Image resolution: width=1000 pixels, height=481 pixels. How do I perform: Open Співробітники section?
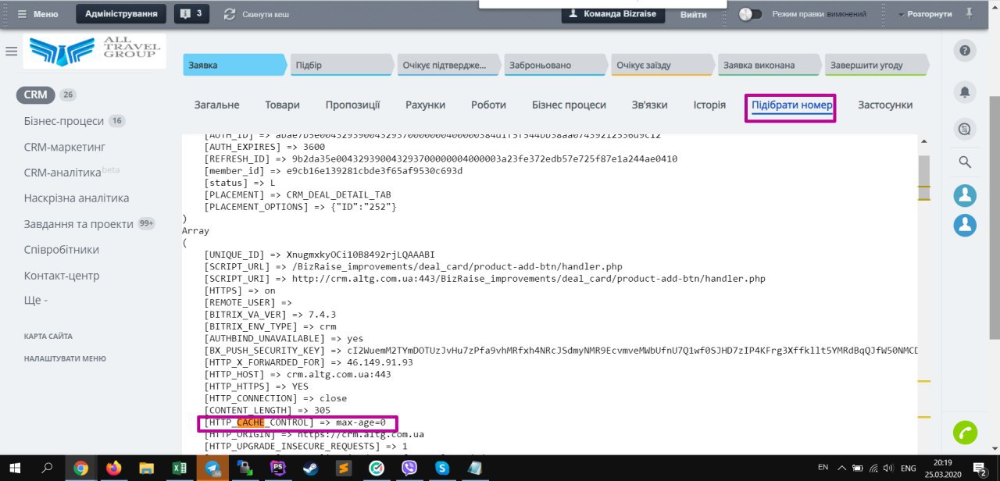(x=62, y=250)
